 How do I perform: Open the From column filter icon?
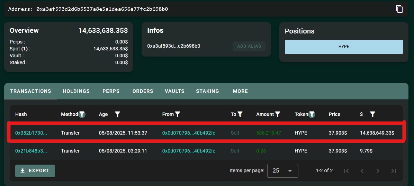point(178,114)
